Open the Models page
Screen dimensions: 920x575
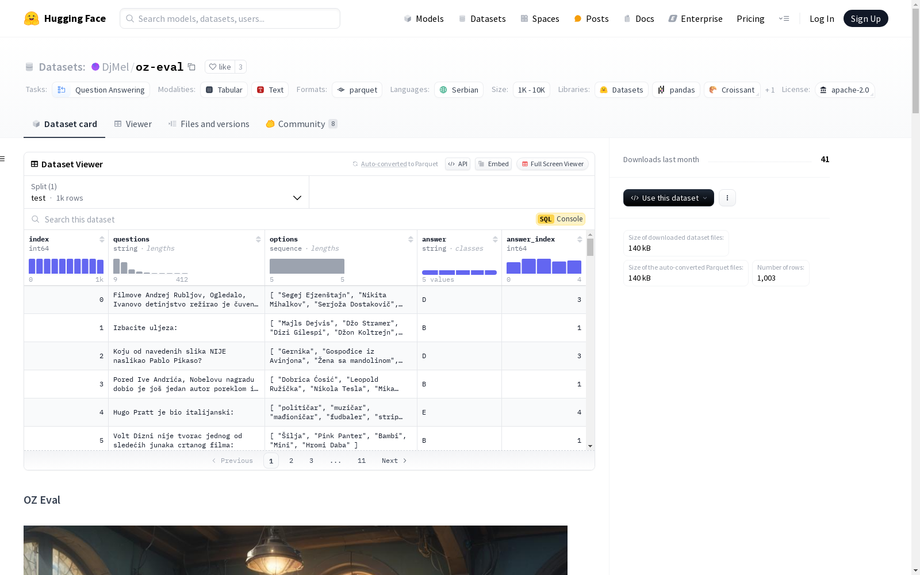[x=424, y=18]
